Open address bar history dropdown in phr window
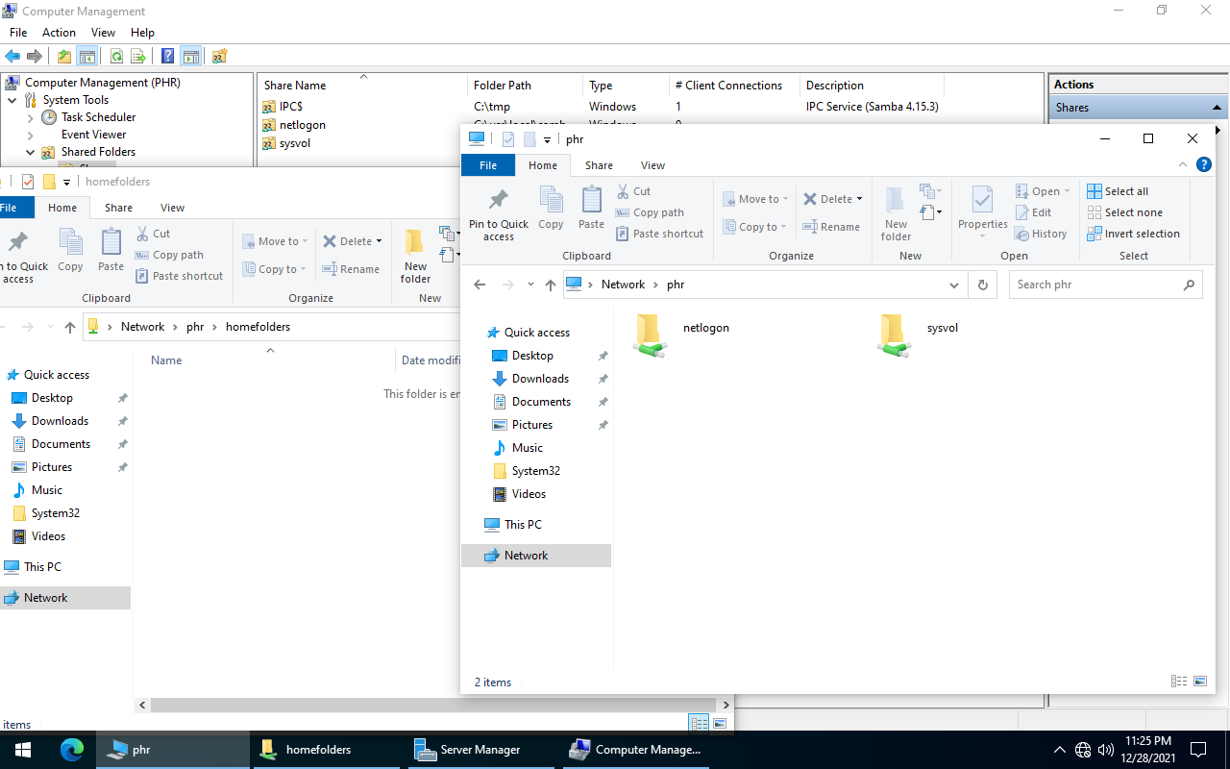 point(954,285)
